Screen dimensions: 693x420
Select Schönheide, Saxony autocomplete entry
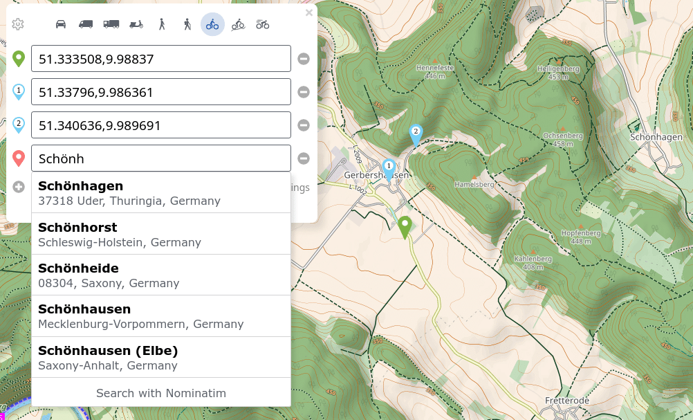point(160,275)
